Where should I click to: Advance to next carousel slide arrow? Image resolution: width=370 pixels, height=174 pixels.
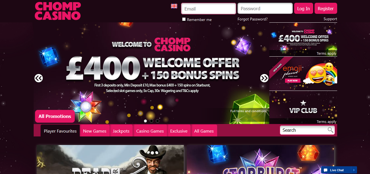264,78
